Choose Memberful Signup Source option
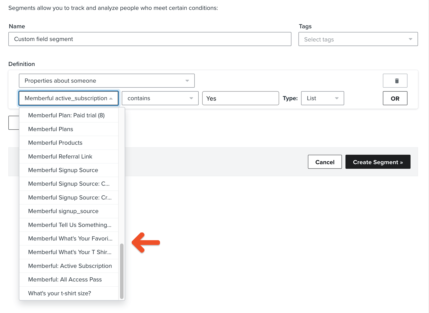The image size is (429, 313). click(x=69, y=170)
